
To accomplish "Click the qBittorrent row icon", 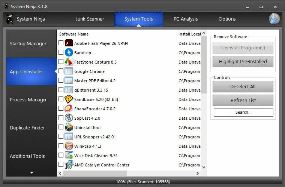I will tap(69, 90).
